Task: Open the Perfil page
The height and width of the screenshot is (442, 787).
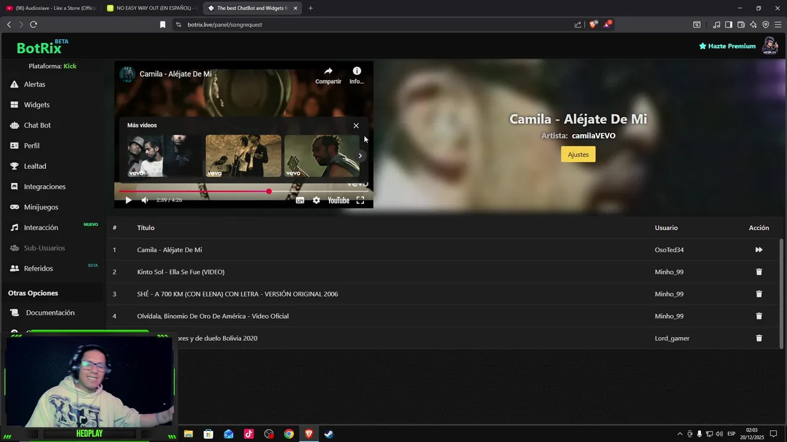Action: (31, 145)
